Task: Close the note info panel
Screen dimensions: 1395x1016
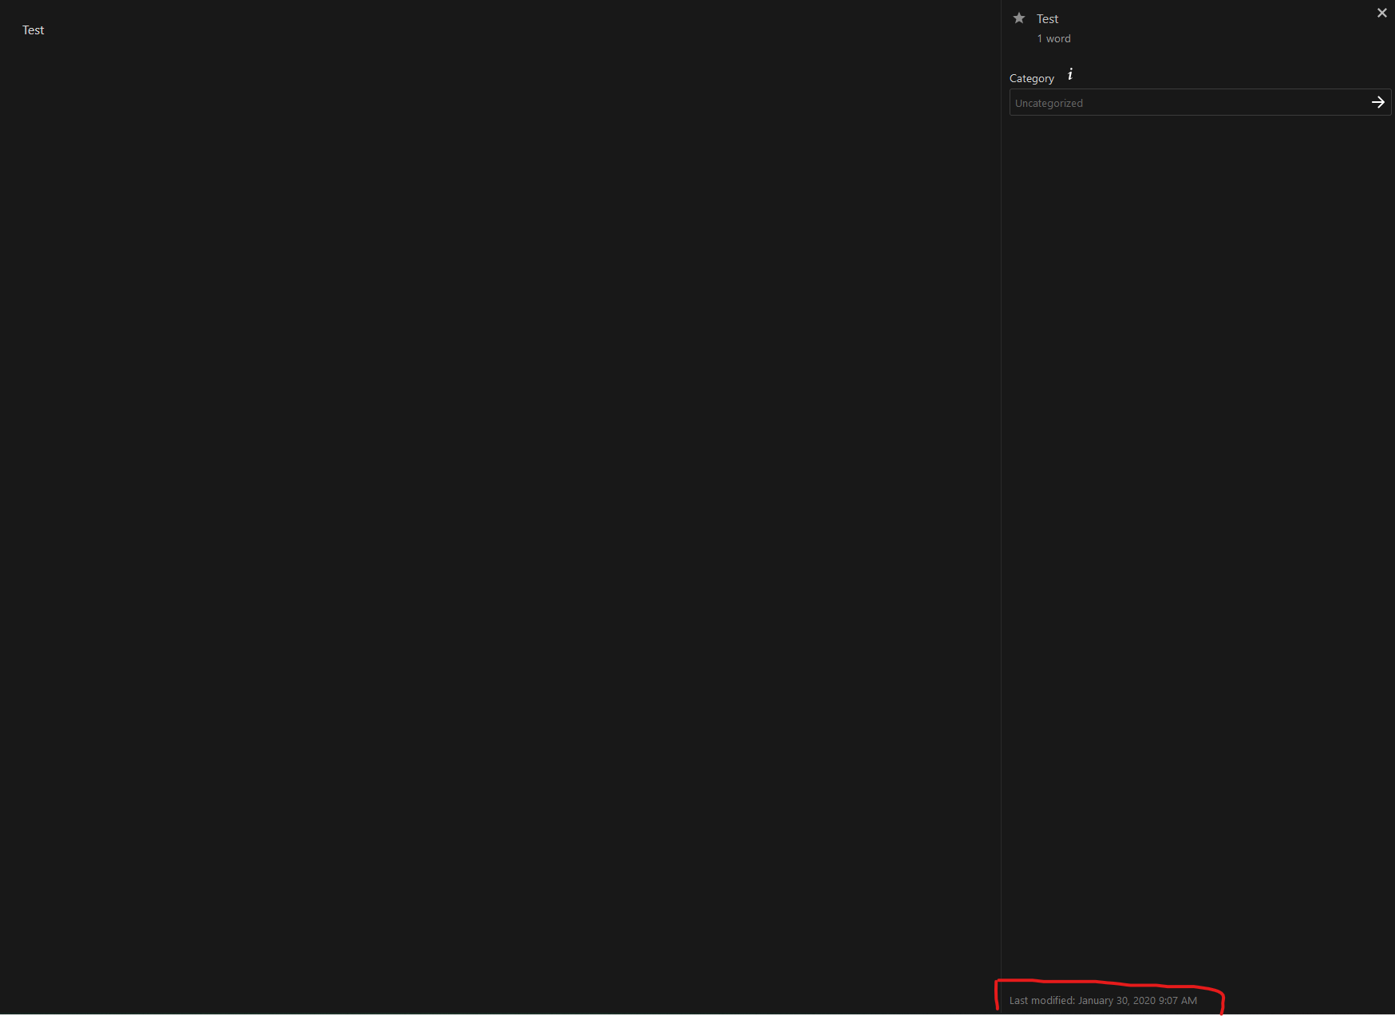Action: [1382, 13]
